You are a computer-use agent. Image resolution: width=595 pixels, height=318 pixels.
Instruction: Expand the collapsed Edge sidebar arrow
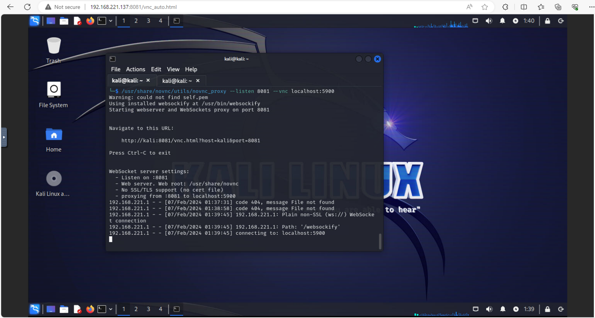(x=4, y=137)
